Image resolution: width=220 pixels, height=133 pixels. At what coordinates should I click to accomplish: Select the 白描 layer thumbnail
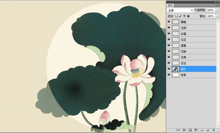(x=176, y=34)
